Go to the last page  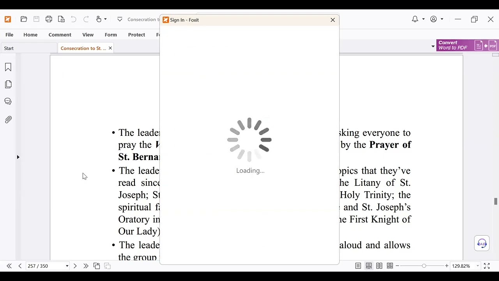[x=86, y=266]
